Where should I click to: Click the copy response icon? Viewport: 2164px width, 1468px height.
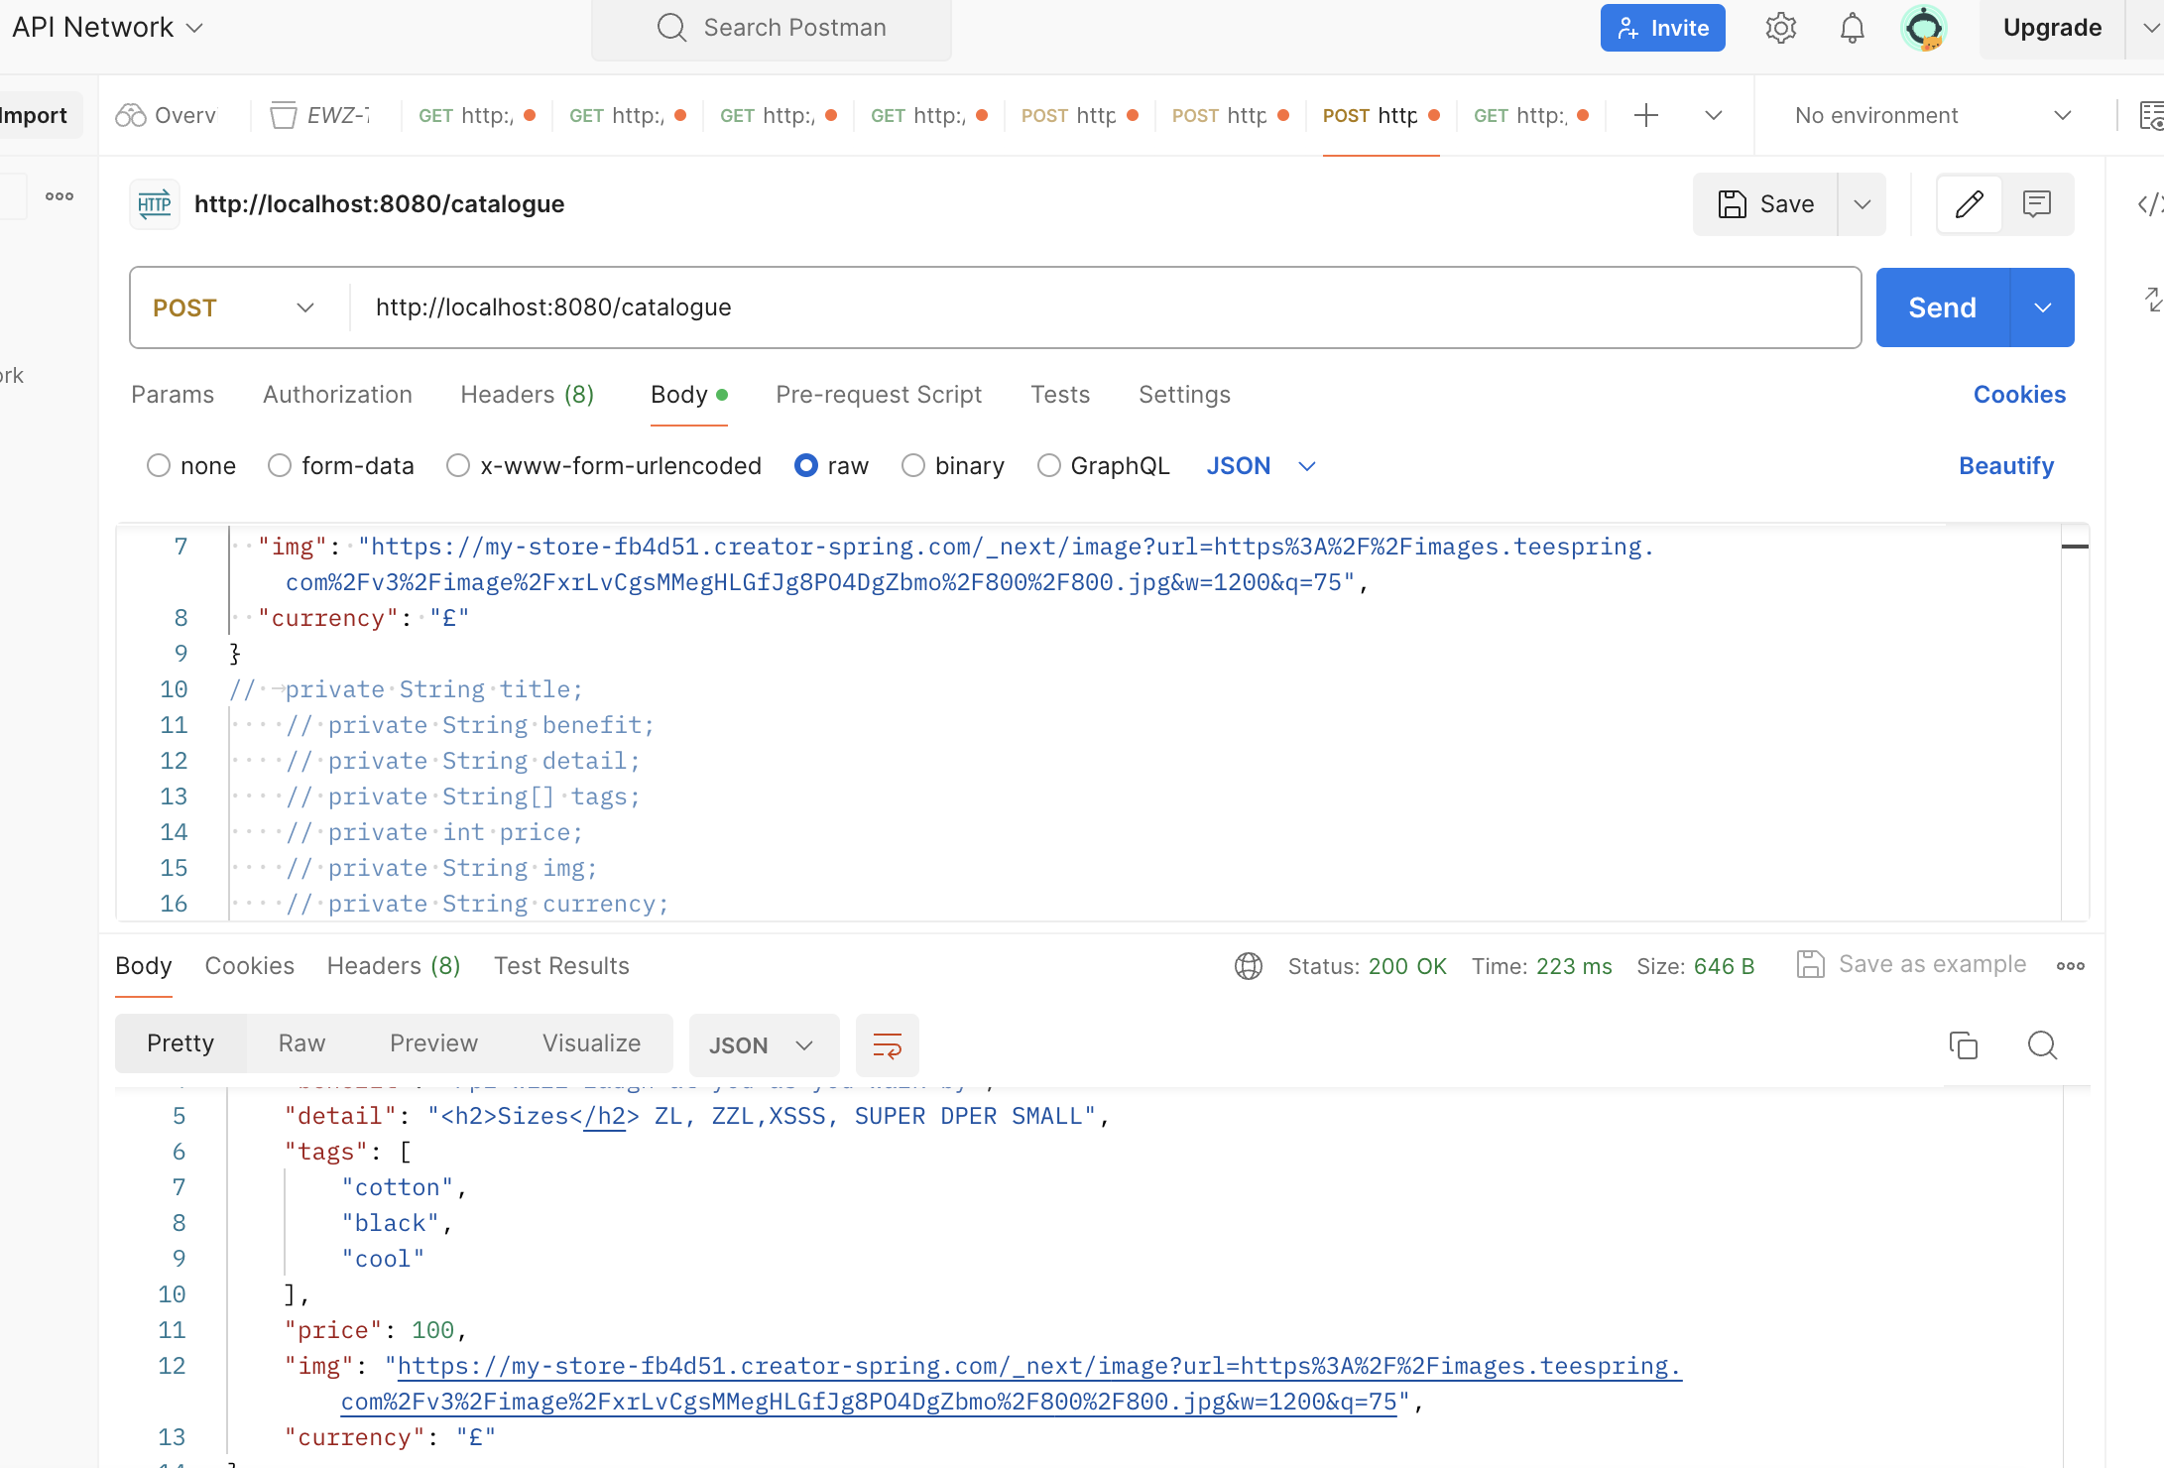(x=1963, y=1045)
